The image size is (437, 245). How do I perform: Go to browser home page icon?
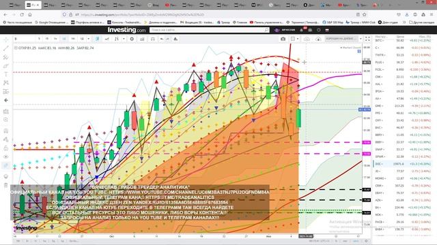[30, 14]
